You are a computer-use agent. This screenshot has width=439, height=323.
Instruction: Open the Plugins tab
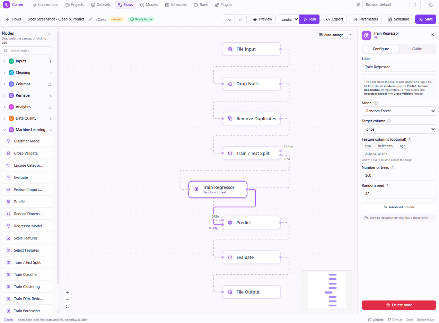point(223,5)
